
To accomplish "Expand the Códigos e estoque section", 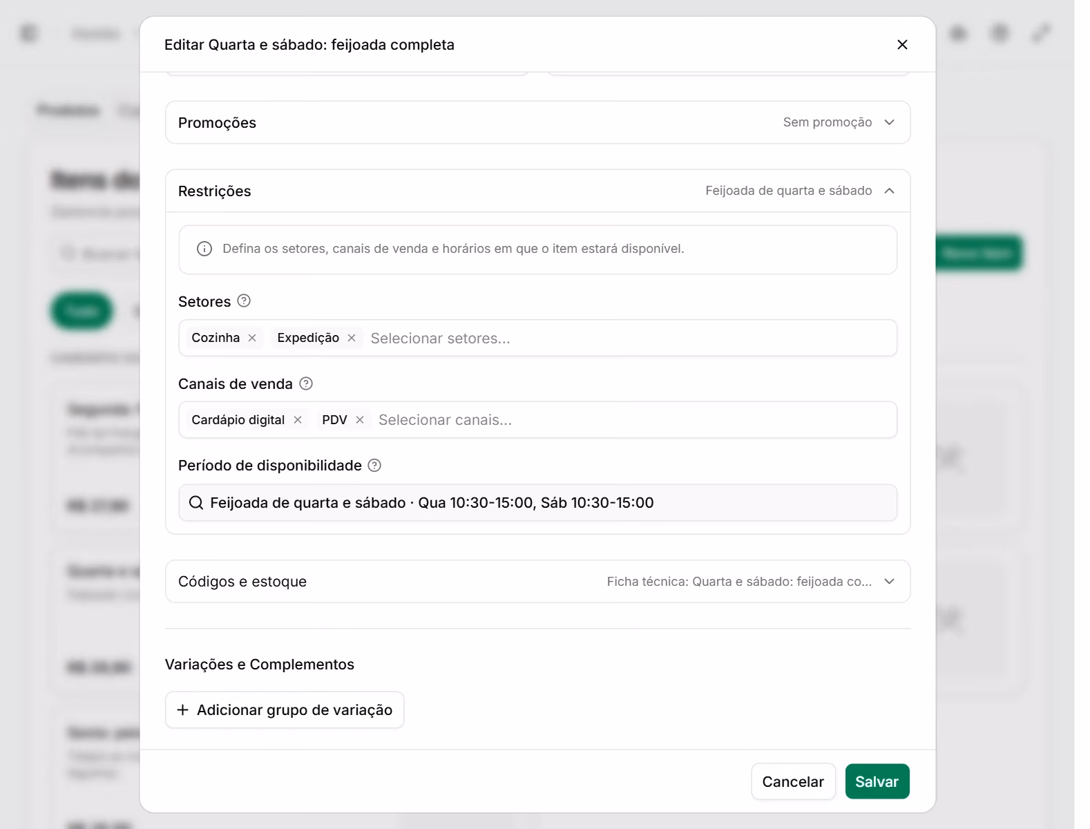I will click(537, 582).
